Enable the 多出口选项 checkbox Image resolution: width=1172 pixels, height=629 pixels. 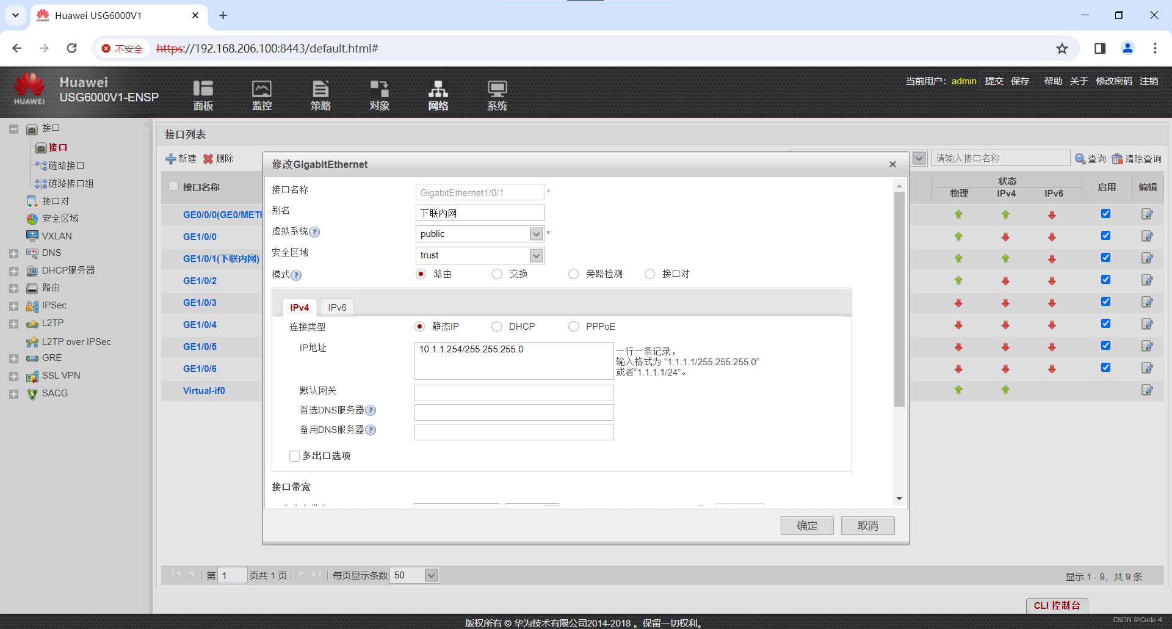coord(294,456)
